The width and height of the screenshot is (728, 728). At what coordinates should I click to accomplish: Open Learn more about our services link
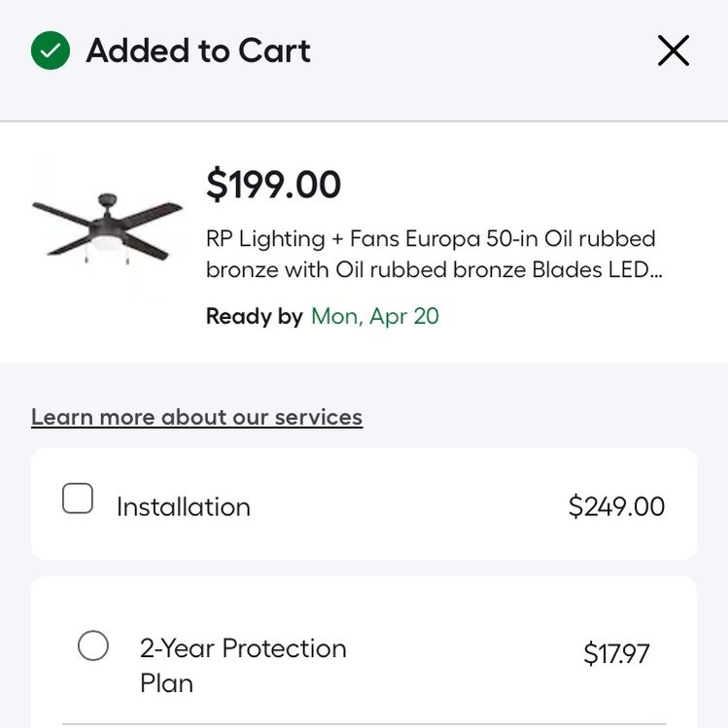[197, 417]
